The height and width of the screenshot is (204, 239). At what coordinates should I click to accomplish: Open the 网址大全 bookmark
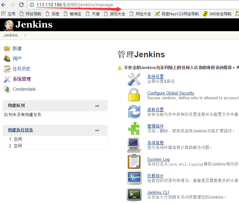(141, 14)
